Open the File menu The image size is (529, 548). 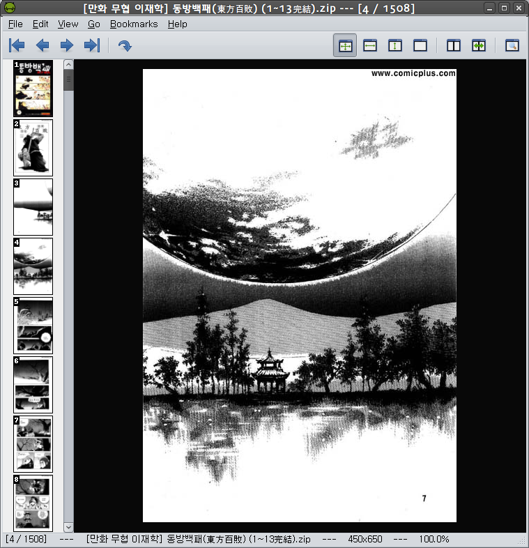click(x=15, y=24)
